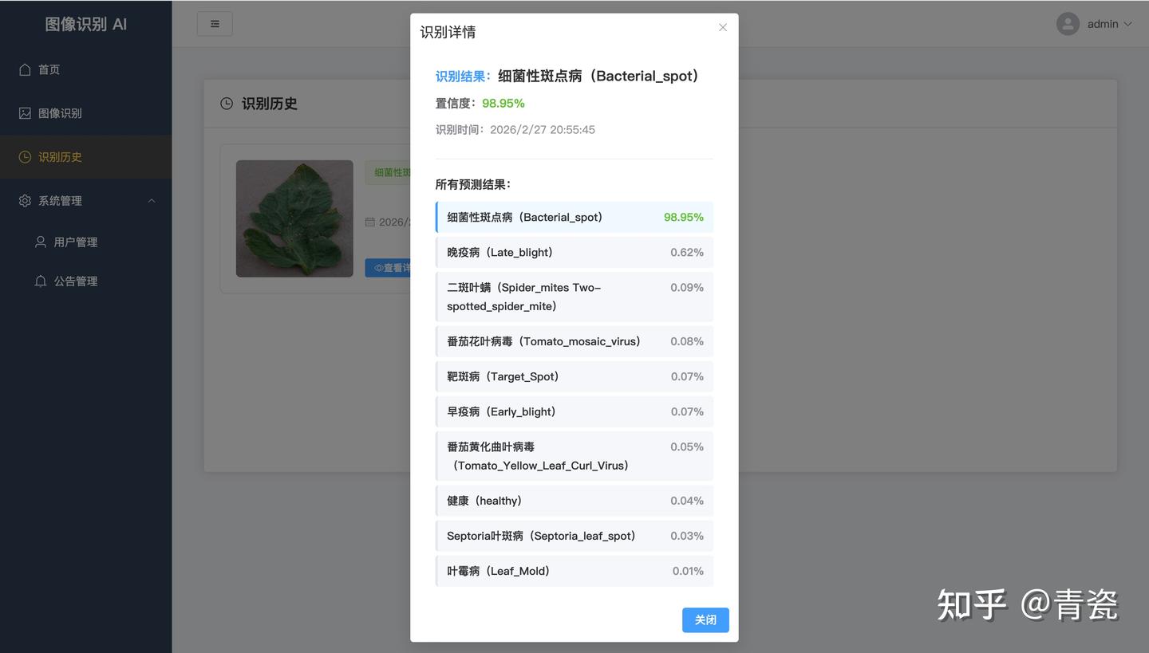Select the 细菌性斑点病 (Bacterial_spot) 98.95% row
The width and height of the screenshot is (1149, 653).
(x=574, y=217)
